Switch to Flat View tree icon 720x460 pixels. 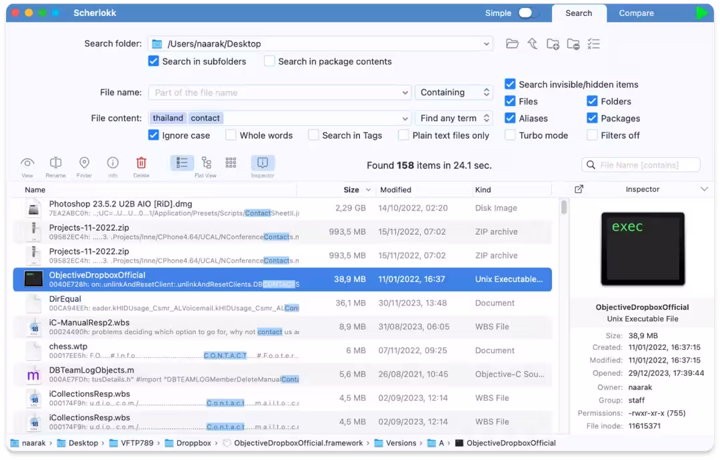coord(206,163)
